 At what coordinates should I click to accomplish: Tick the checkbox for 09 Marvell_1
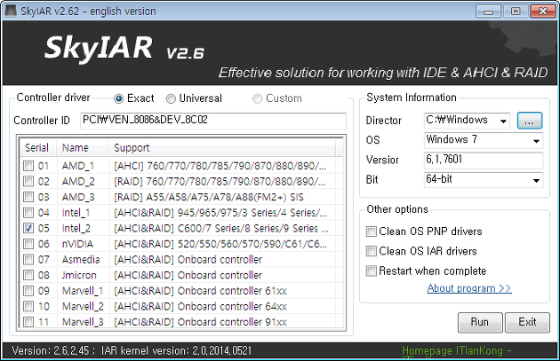pyautogui.click(x=28, y=291)
